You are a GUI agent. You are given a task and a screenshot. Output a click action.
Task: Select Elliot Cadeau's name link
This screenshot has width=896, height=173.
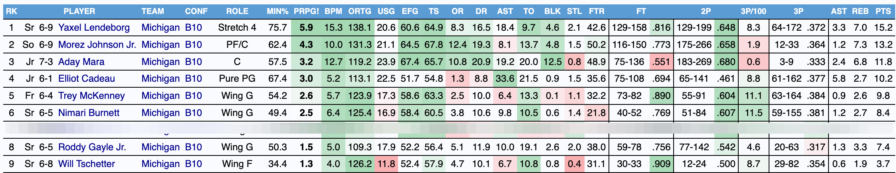[x=86, y=79]
